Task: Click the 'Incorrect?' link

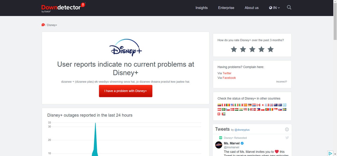Action: pos(282,82)
